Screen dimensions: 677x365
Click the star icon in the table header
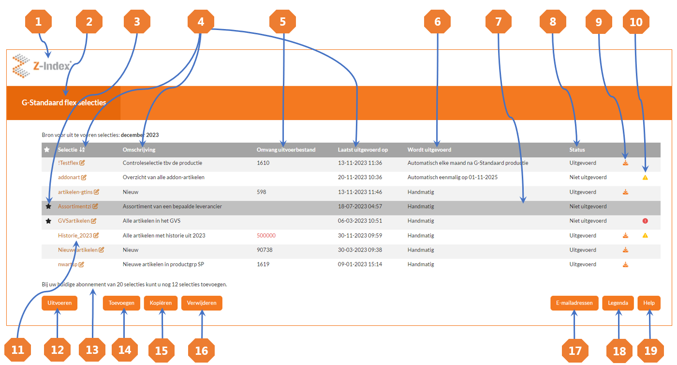[47, 150]
